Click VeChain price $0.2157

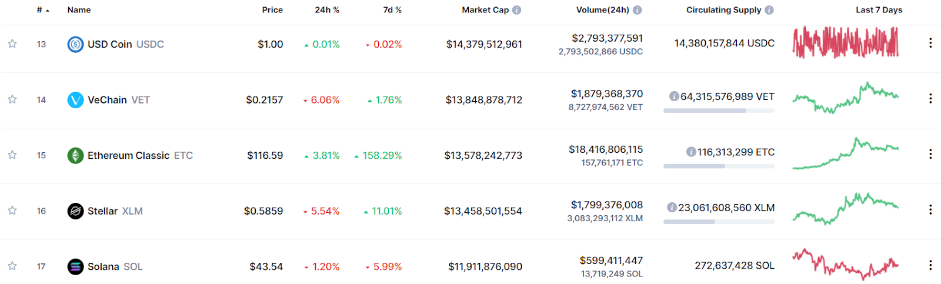pyautogui.click(x=265, y=100)
